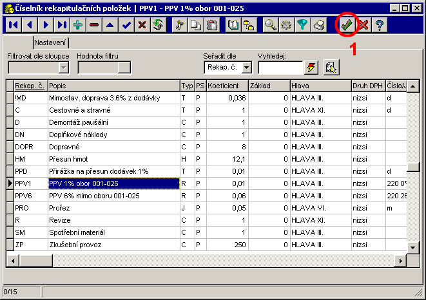Delete record with red minus icon
The height and width of the screenshot is (300, 426).
pos(94,25)
